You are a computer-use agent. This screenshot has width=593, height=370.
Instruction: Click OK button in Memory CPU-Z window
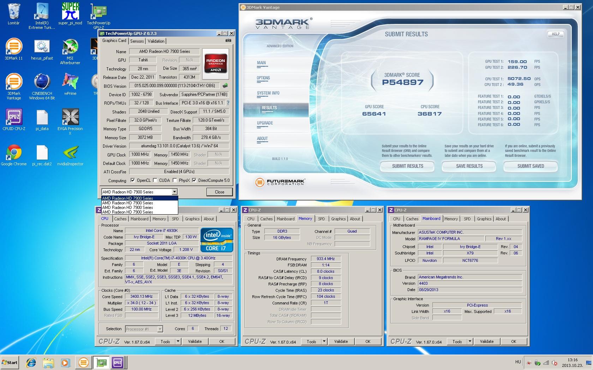pos(368,341)
